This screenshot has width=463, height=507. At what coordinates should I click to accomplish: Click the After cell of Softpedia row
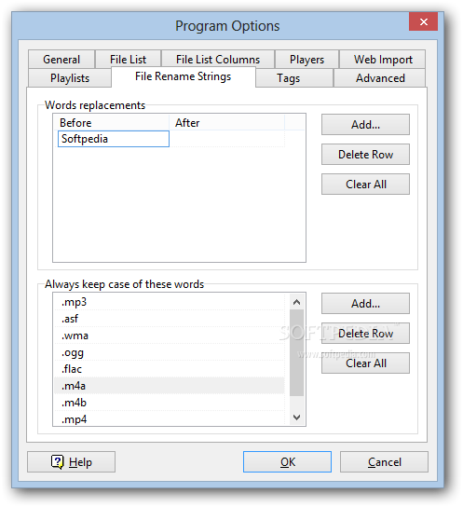point(226,139)
